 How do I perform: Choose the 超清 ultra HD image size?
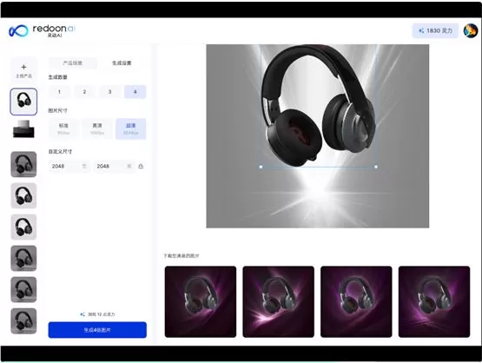click(130, 129)
